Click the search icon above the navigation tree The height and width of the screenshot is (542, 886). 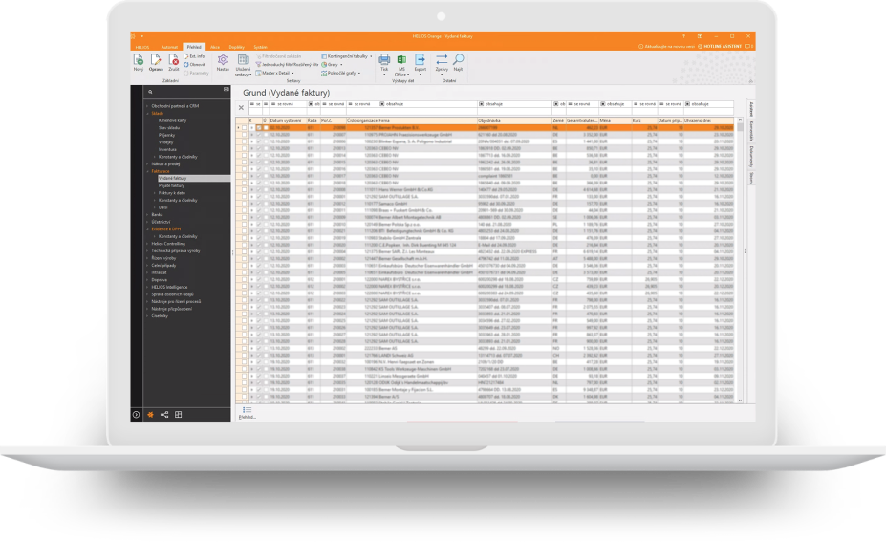150,92
